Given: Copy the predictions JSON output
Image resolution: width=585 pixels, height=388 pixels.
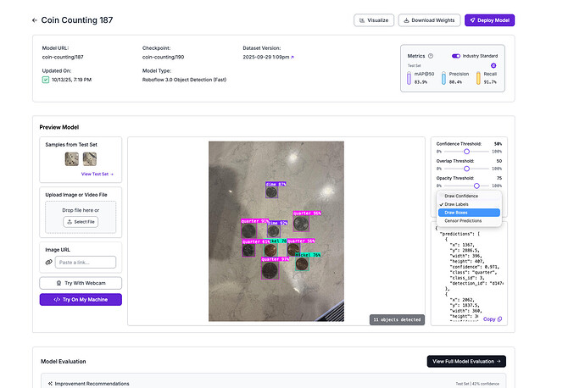Looking at the screenshot, I should click(493, 319).
